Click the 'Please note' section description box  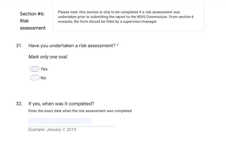[129, 17]
